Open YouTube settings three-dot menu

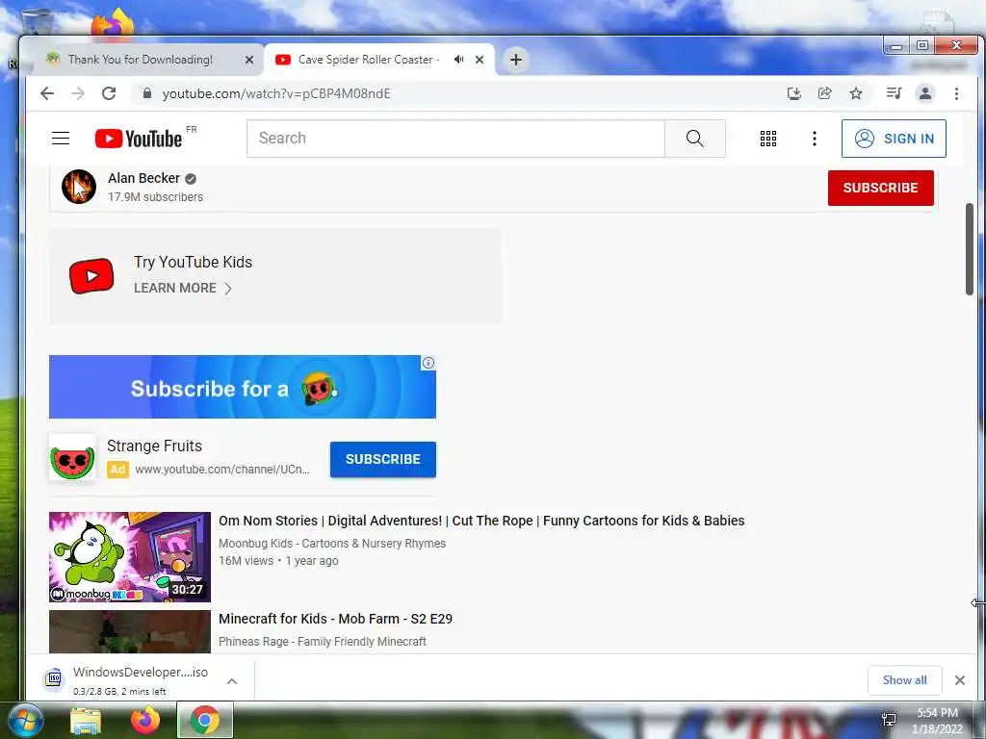[x=815, y=139]
